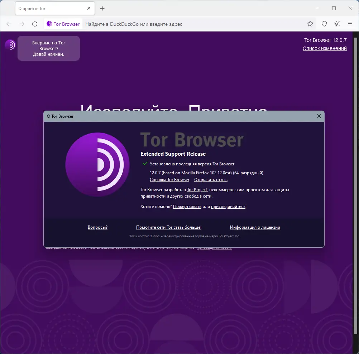Open the security level shield icon
This screenshot has height=354, width=359.
pyautogui.click(x=324, y=24)
